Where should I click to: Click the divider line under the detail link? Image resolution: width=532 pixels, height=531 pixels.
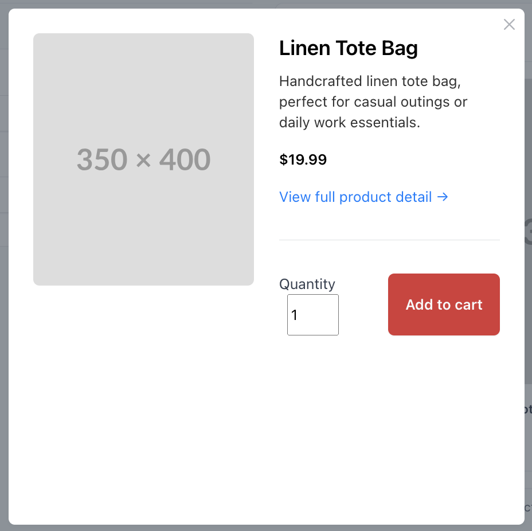(389, 239)
